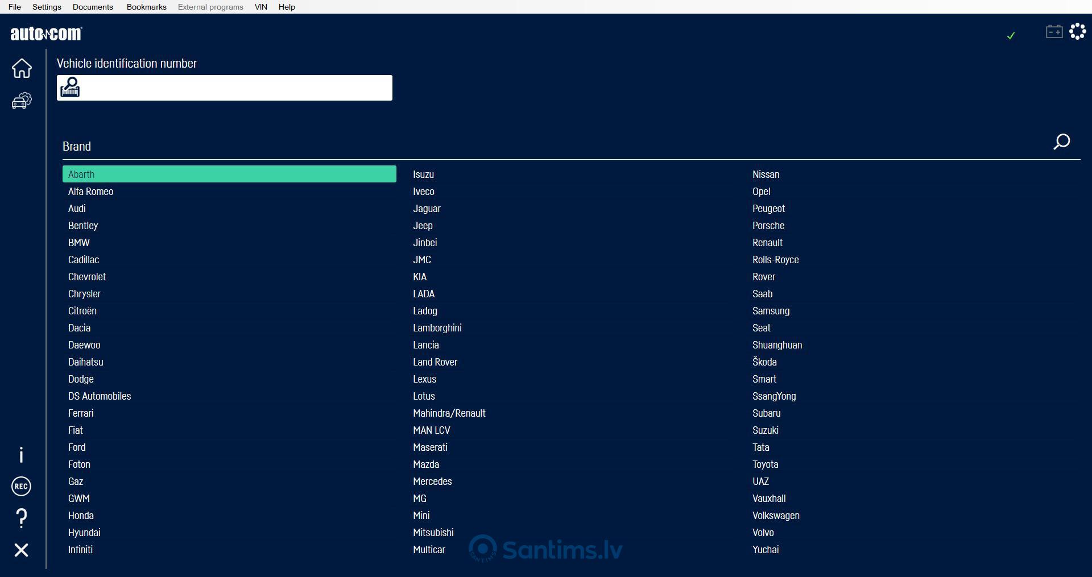Click the autocom logo

click(x=46, y=34)
